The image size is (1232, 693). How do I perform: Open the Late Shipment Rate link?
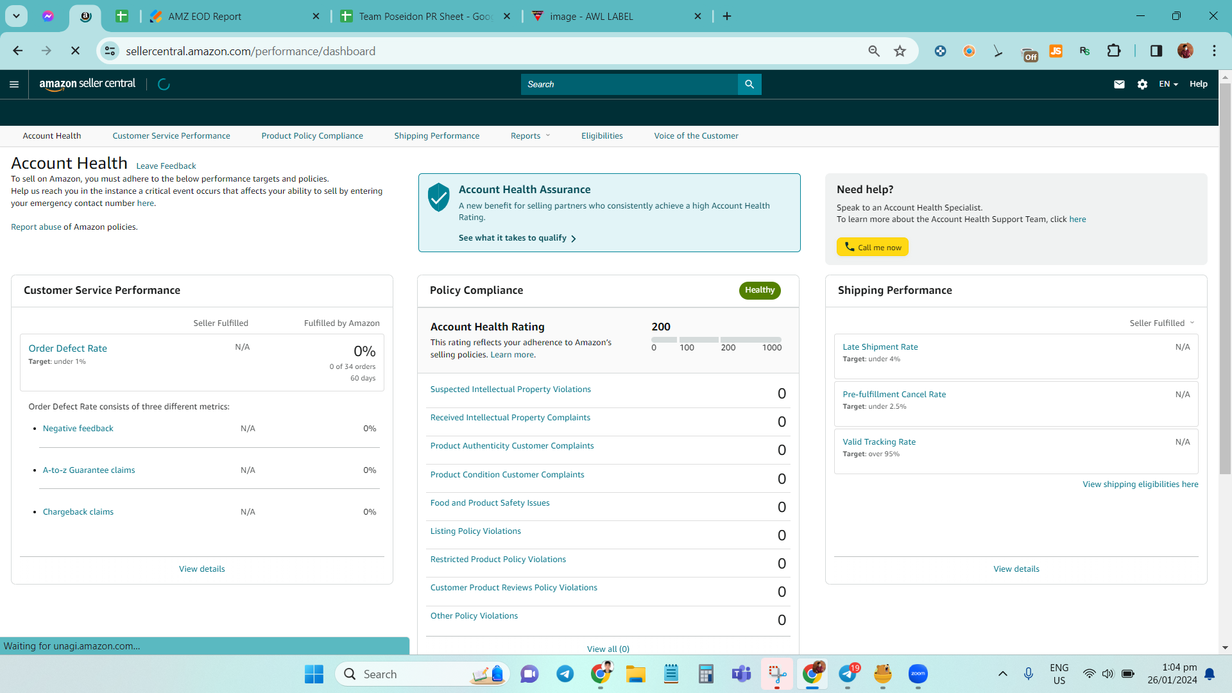point(880,346)
